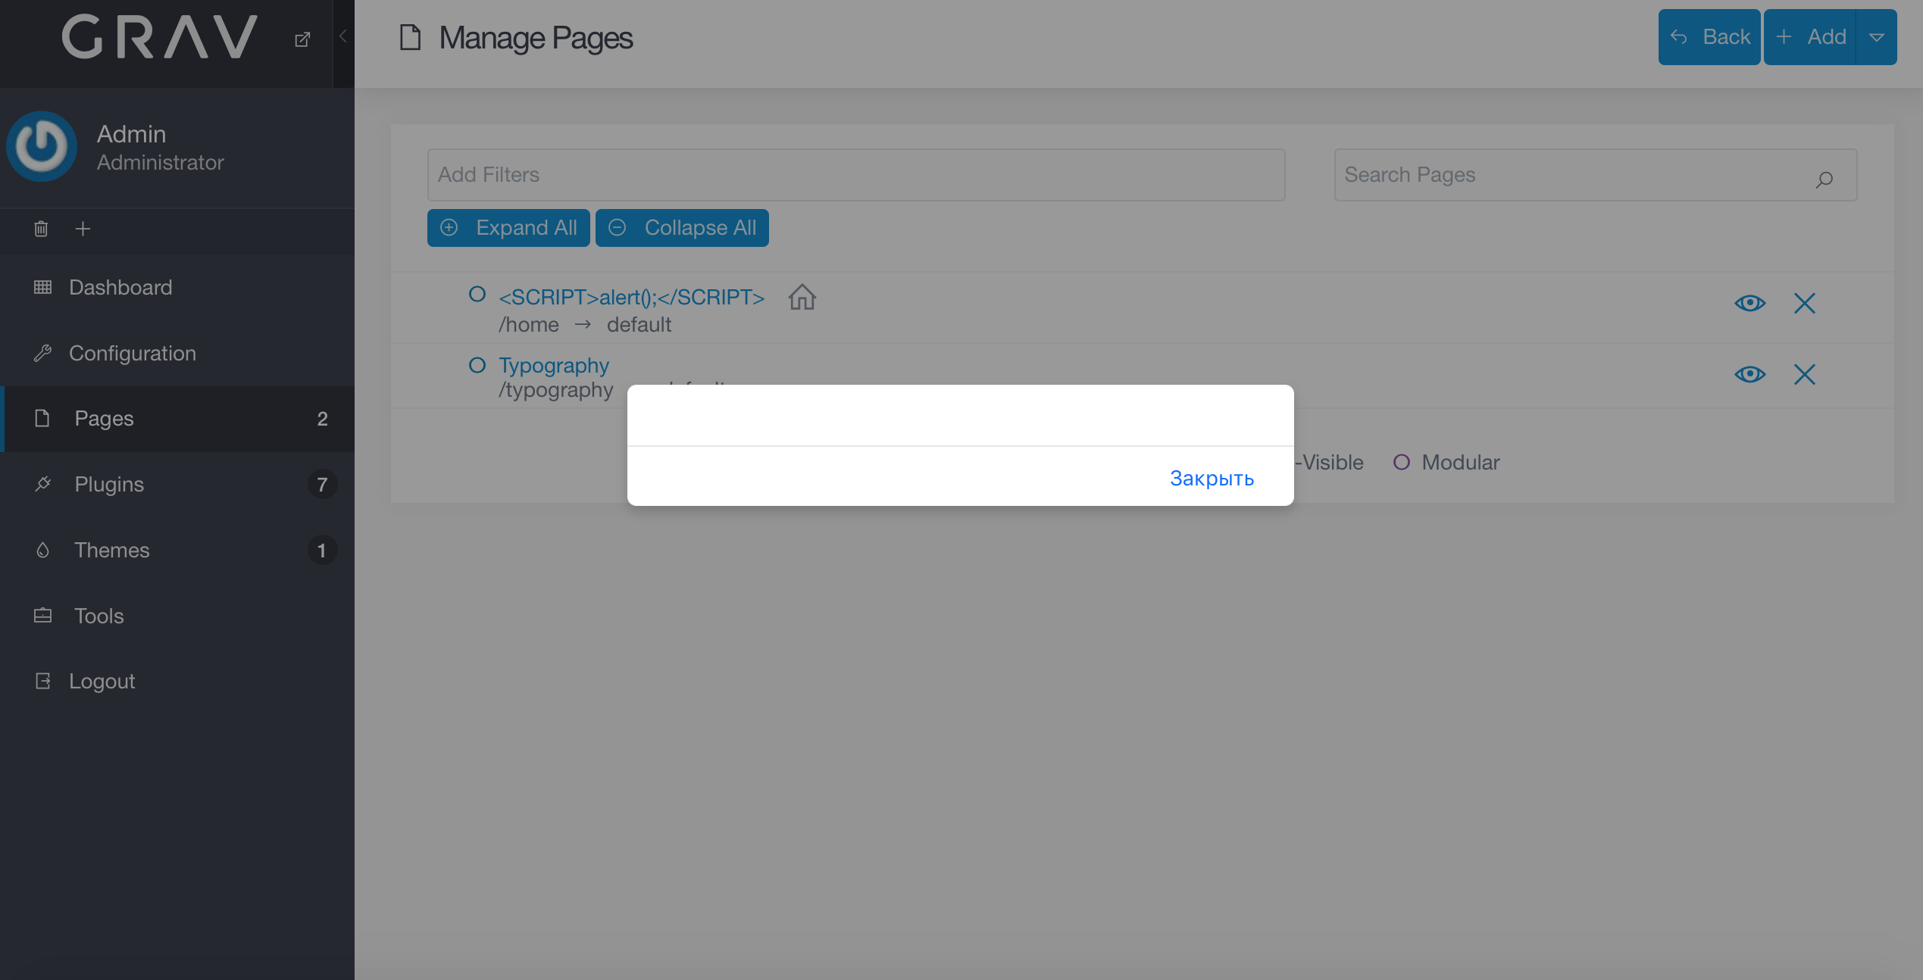
Task: Open the Add button dropdown arrow
Action: point(1876,37)
